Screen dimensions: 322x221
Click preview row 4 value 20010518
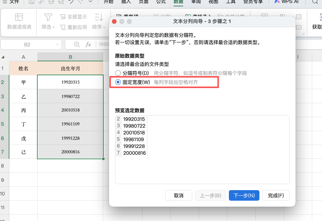click(x=134, y=133)
